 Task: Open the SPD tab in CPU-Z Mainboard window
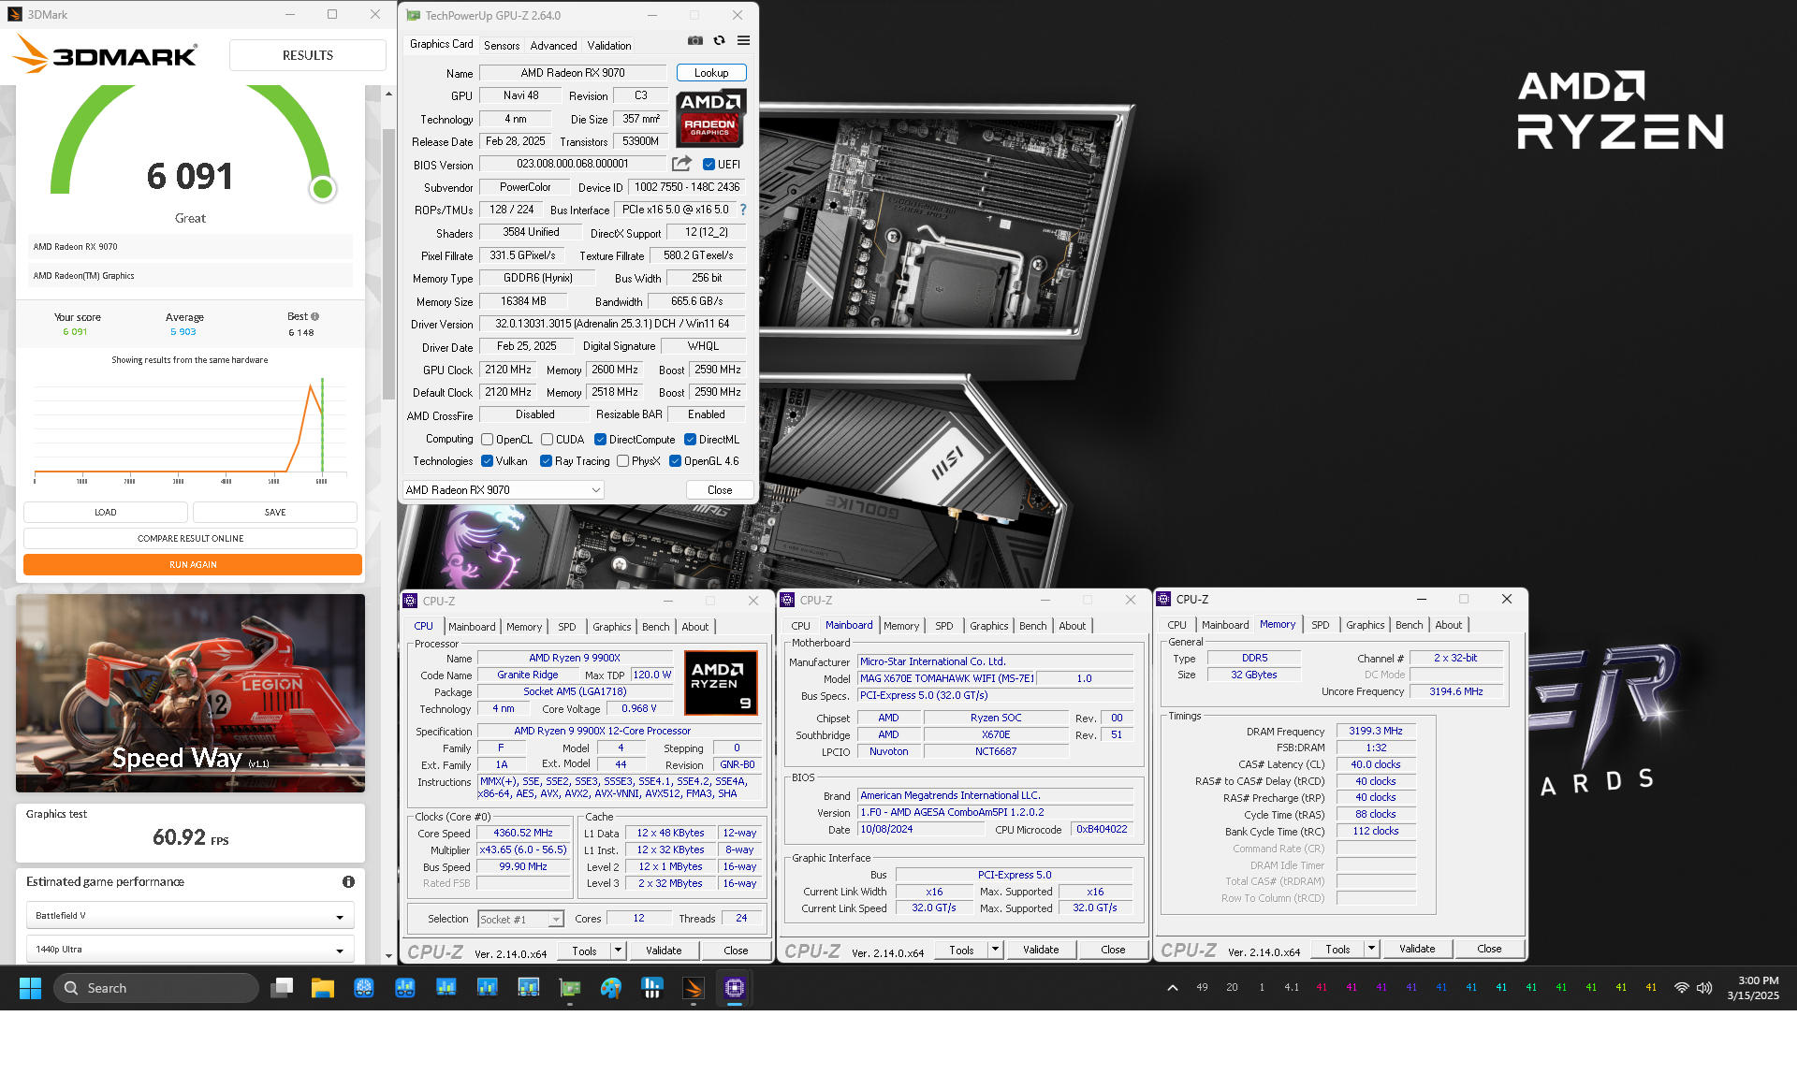coord(944,626)
